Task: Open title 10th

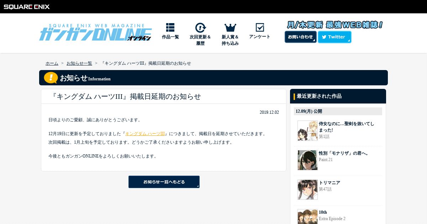Action: click(323, 212)
